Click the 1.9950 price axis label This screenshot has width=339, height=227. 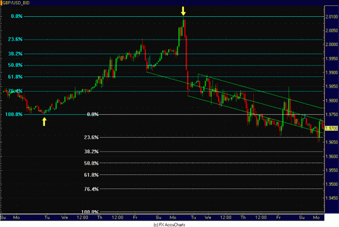point(331,59)
